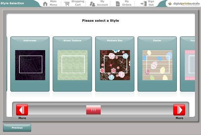Select the Halloween spiderweb thumbnail
Screen dimensions: 201x135
click(30, 65)
